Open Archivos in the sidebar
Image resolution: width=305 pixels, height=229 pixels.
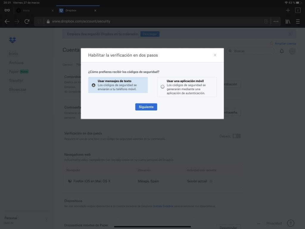[x=16, y=63]
